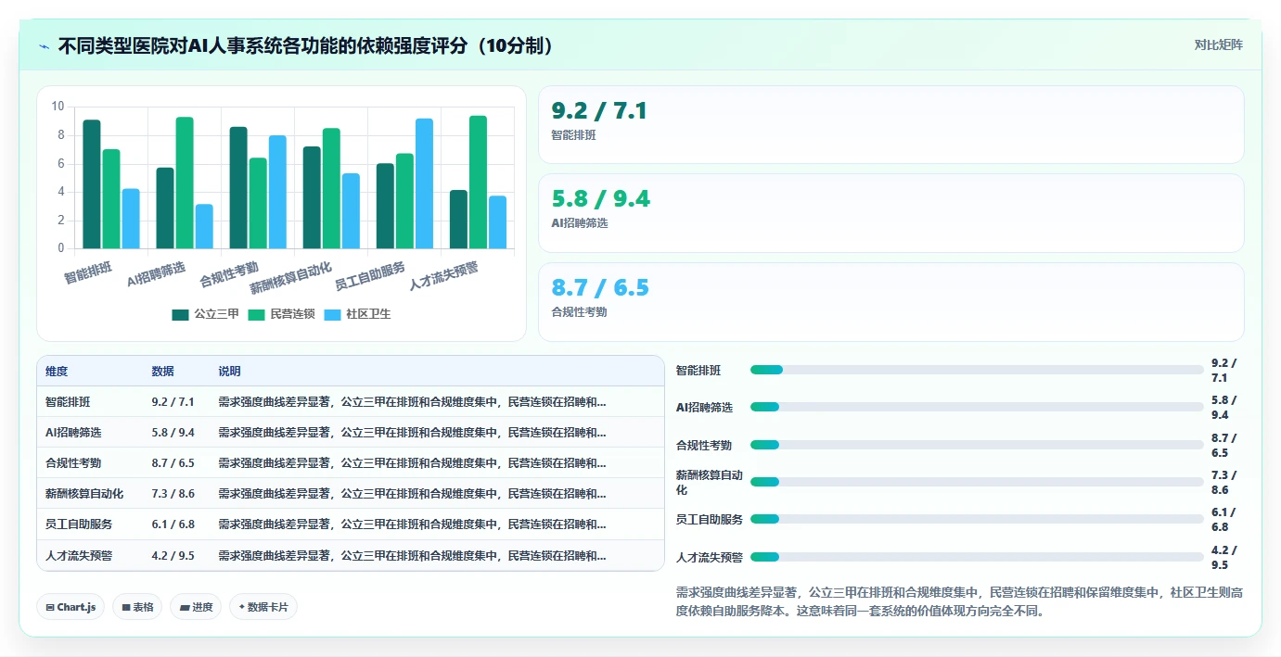Click the 员工自助服务 progress bar
This screenshot has width=1281, height=657.
pos(977,519)
